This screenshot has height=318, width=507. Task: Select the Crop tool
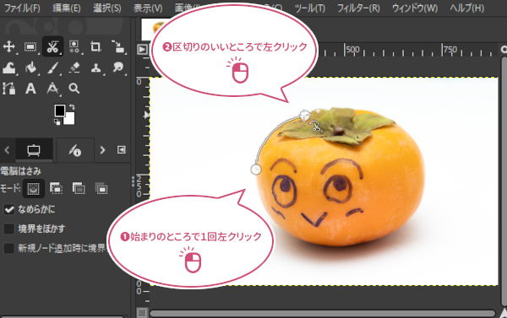pyautogui.click(x=95, y=47)
